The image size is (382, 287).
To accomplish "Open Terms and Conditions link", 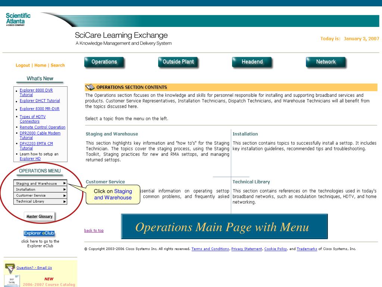I will pos(210,249).
